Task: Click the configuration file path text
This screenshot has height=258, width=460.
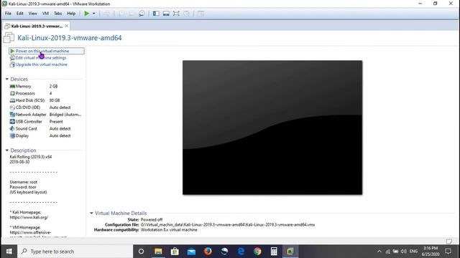Action: tap(228, 224)
